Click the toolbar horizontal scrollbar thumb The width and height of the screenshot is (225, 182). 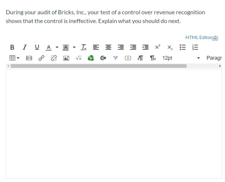coord(99,66)
